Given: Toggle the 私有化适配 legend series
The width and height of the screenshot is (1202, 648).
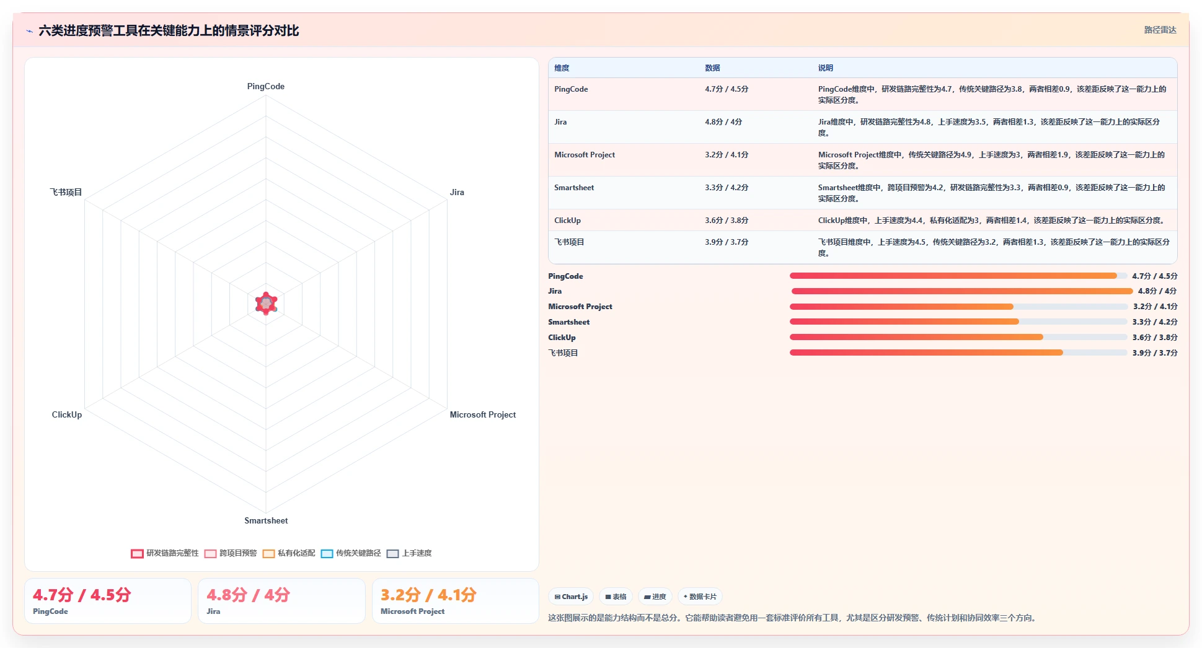Looking at the screenshot, I should (x=289, y=553).
